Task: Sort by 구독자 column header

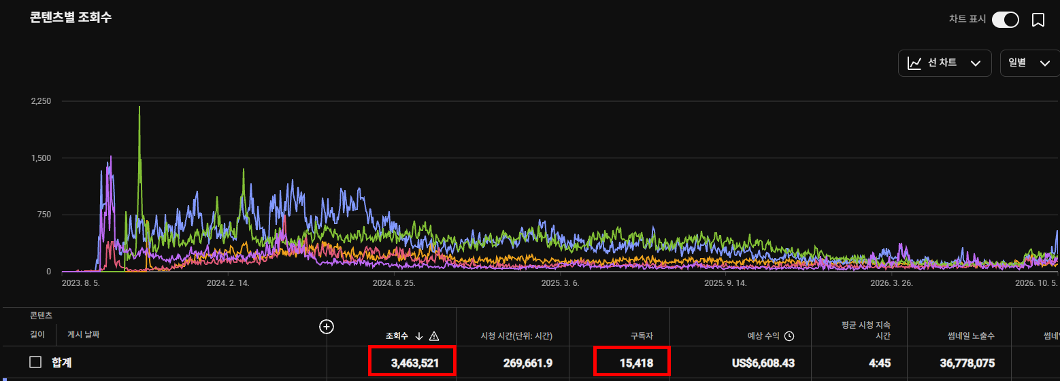Action: tap(642, 335)
